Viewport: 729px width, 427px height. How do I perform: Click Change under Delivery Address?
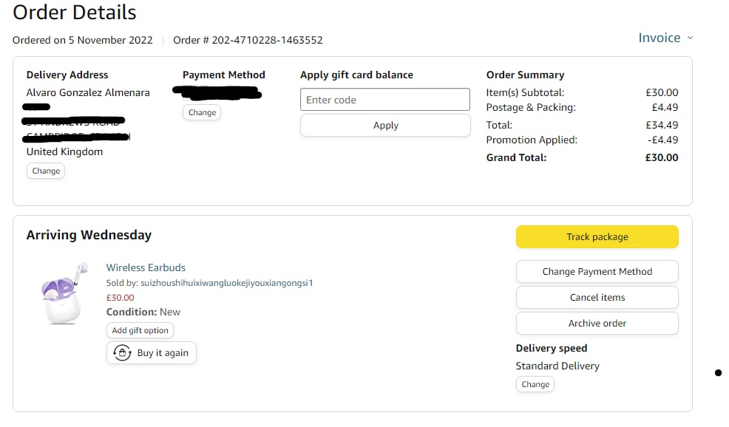[x=46, y=171]
